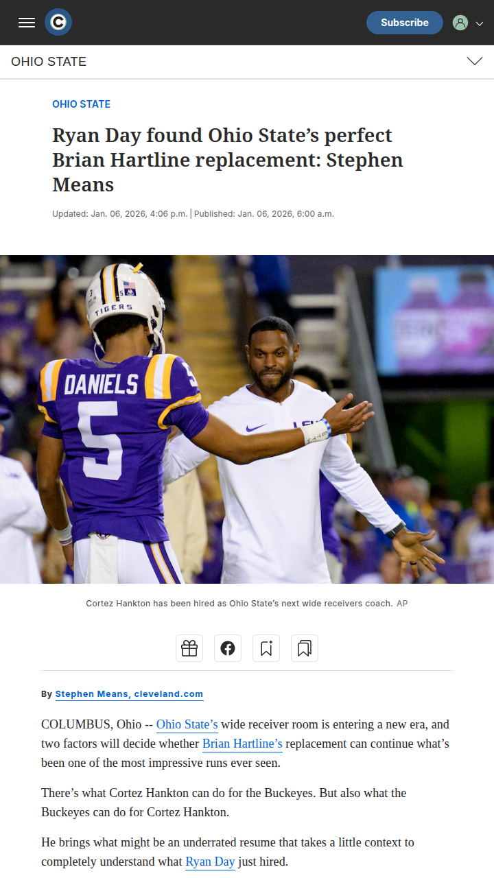Viewport: 494px width, 878px height.
Task: Open the Ryan Day hyperlink in paragraph
Action: coord(210,862)
